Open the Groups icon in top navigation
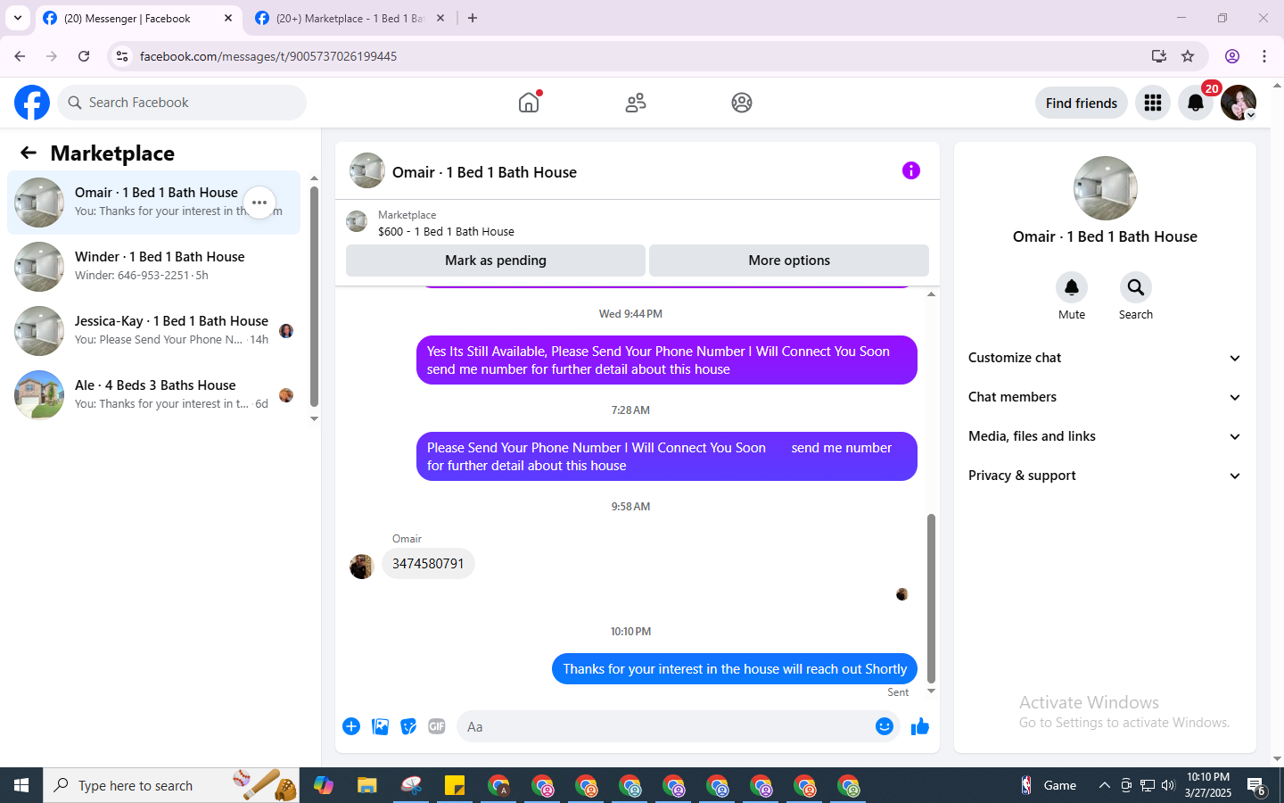Screen dimensions: 1284x803 click(x=742, y=103)
